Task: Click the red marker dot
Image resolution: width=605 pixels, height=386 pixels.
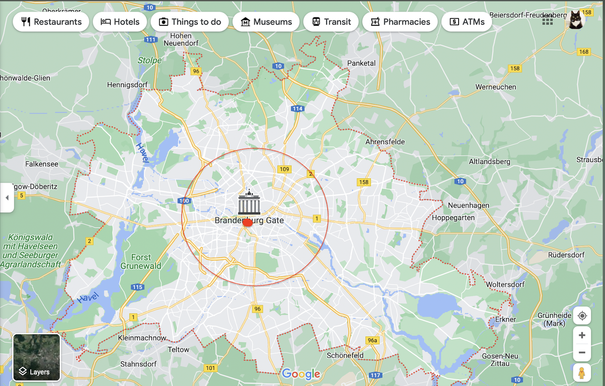Action: tap(247, 223)
